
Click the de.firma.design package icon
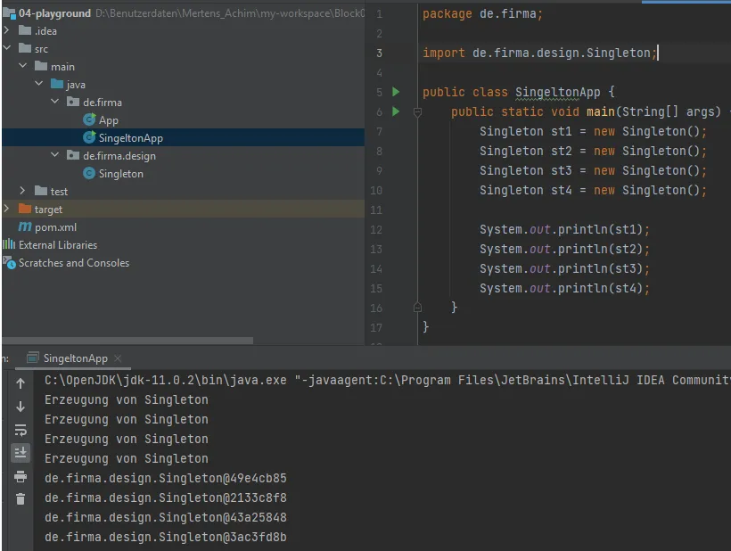tap(73, 155)
